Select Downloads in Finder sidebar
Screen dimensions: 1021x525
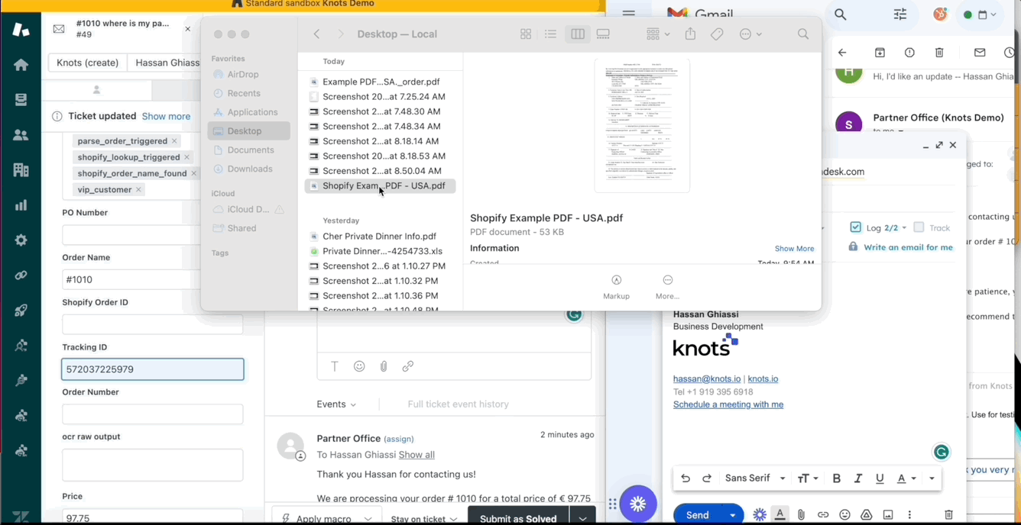click(249, 169)
